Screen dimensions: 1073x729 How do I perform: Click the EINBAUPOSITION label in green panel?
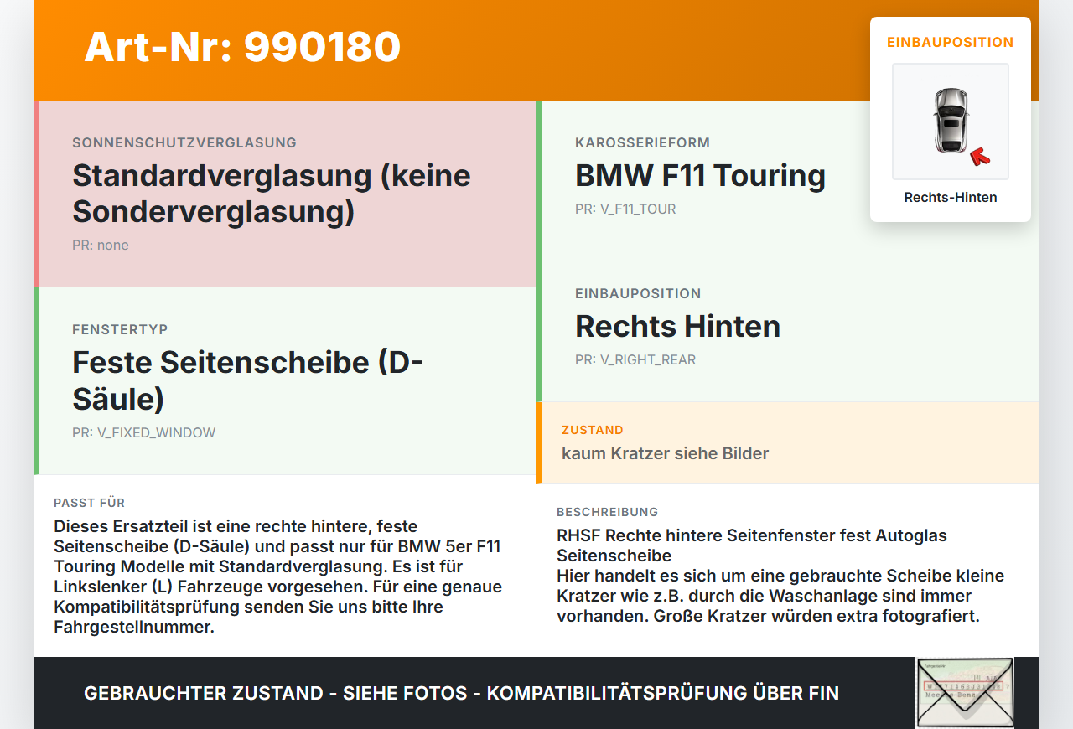click(638, 294)
